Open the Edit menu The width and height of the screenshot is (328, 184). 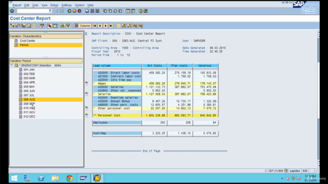(x=27, y=5)
